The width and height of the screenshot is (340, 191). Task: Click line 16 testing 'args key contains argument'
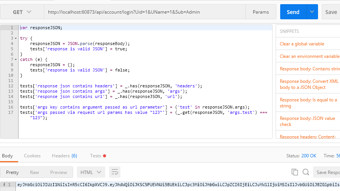(x=135, y=107)
